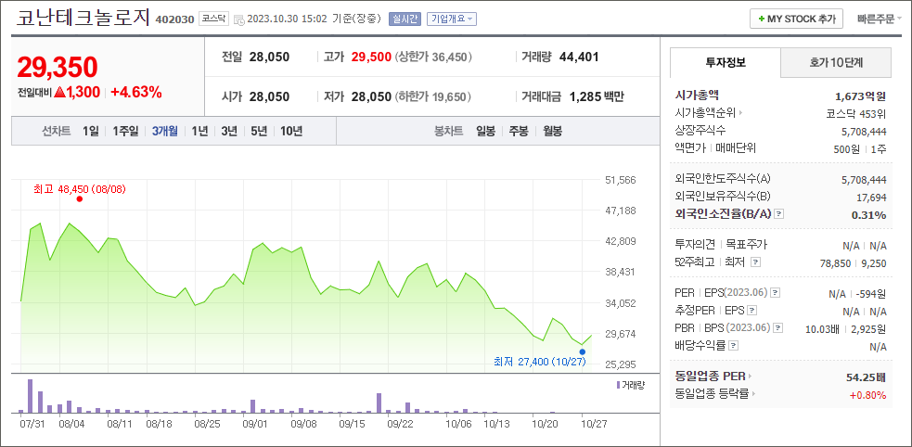Screen dimensions: 912x447
Task: Click the 시가총액순위 link
Action: click(705, 113)
